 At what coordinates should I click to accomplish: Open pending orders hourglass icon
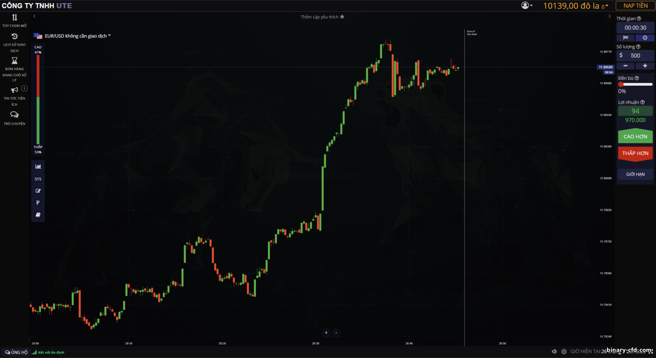[14, 61]
